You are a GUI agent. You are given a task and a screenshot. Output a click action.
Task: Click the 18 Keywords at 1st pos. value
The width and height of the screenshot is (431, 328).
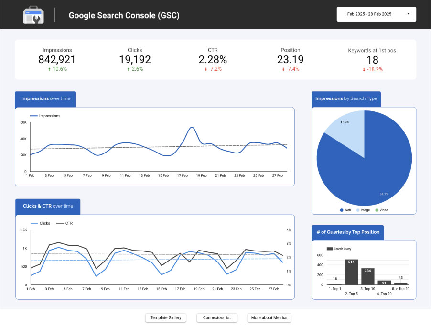pyautogui.click(x=372, y=60)
